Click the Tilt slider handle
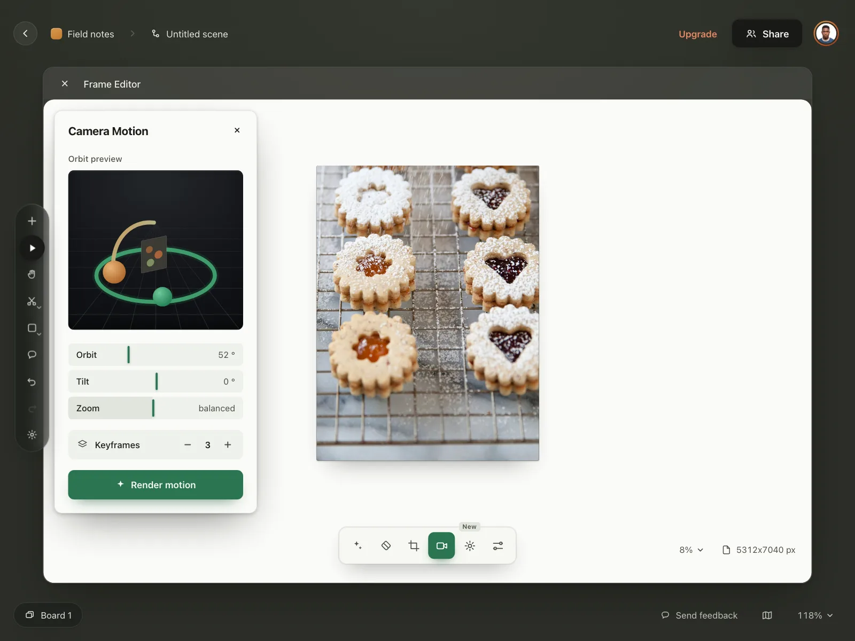The image size is (855, 641). tap(157, 381)
